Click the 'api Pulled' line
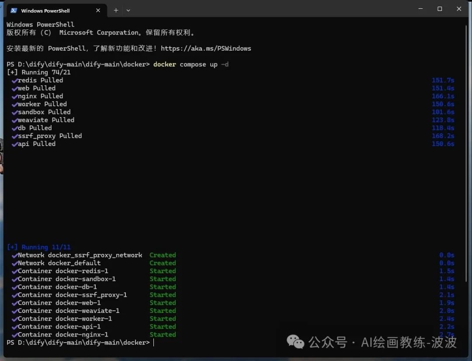Viewport: 472px width, 361px height. (34, 144)
